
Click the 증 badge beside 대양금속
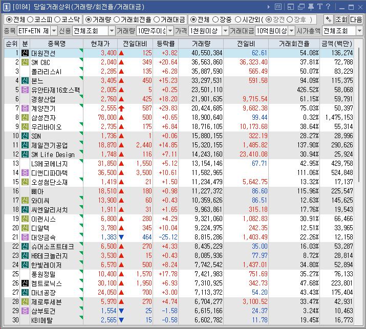point(25,237)
